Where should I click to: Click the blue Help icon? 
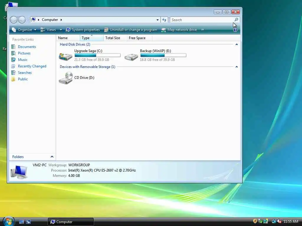[235, 30]
